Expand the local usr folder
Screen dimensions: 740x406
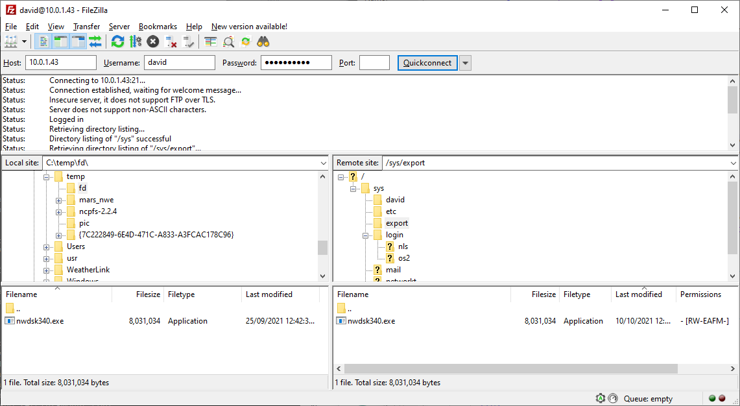point(46,259)
